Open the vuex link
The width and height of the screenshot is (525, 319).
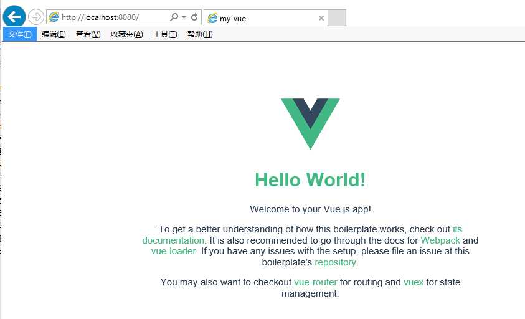click(414, 282)
